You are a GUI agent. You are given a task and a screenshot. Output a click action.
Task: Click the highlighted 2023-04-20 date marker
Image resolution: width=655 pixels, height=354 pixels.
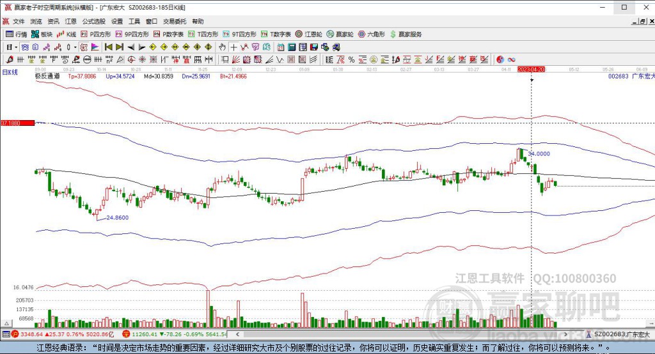click(532, 69)
